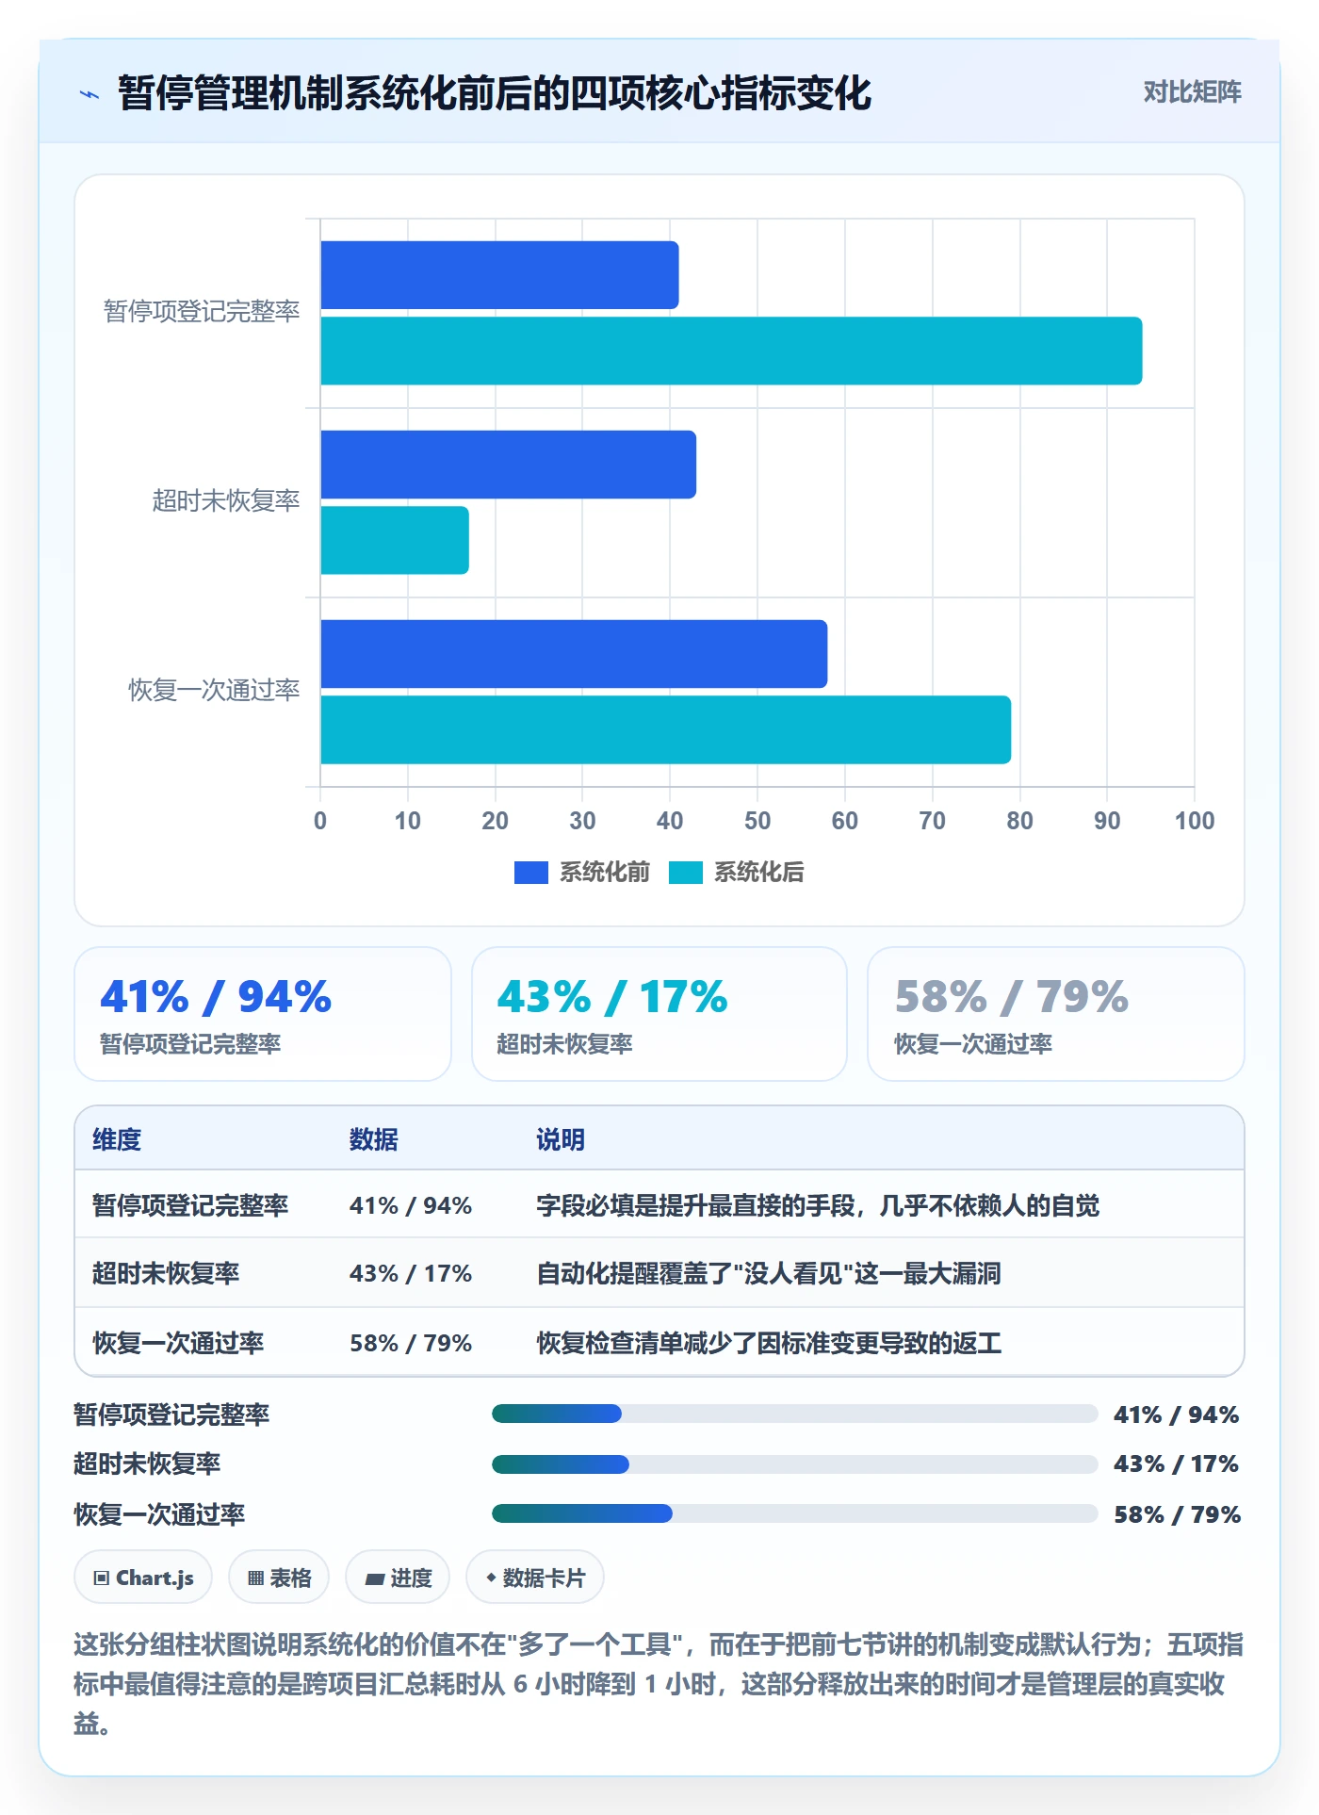
Task: Click the diamond icon in 数据卡片 chip
Action: pyautogui.click(x=491, y=1578)
